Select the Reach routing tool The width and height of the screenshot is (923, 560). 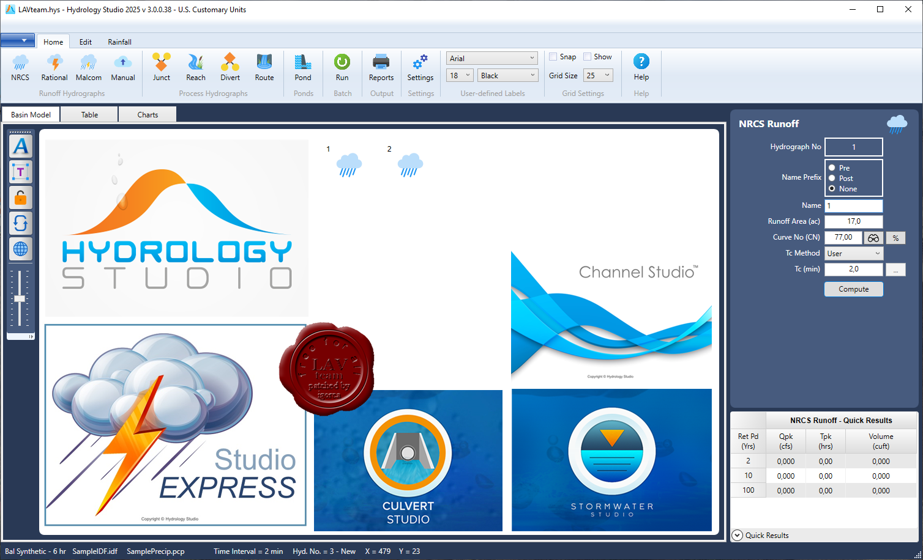tap(196, 67)
